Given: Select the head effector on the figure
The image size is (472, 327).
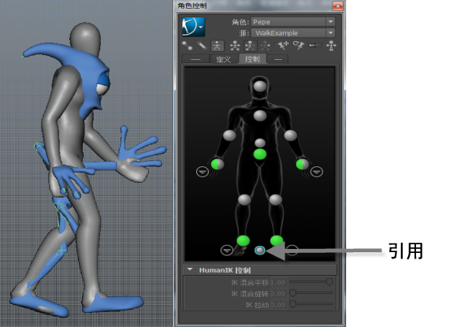Looking at the screenshot, I should click(x=260, y=86).
